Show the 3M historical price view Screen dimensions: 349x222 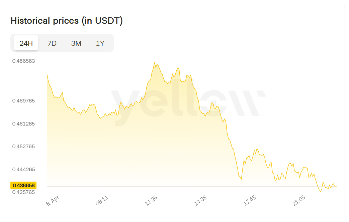pyautogui.click(x=76, y=43)
